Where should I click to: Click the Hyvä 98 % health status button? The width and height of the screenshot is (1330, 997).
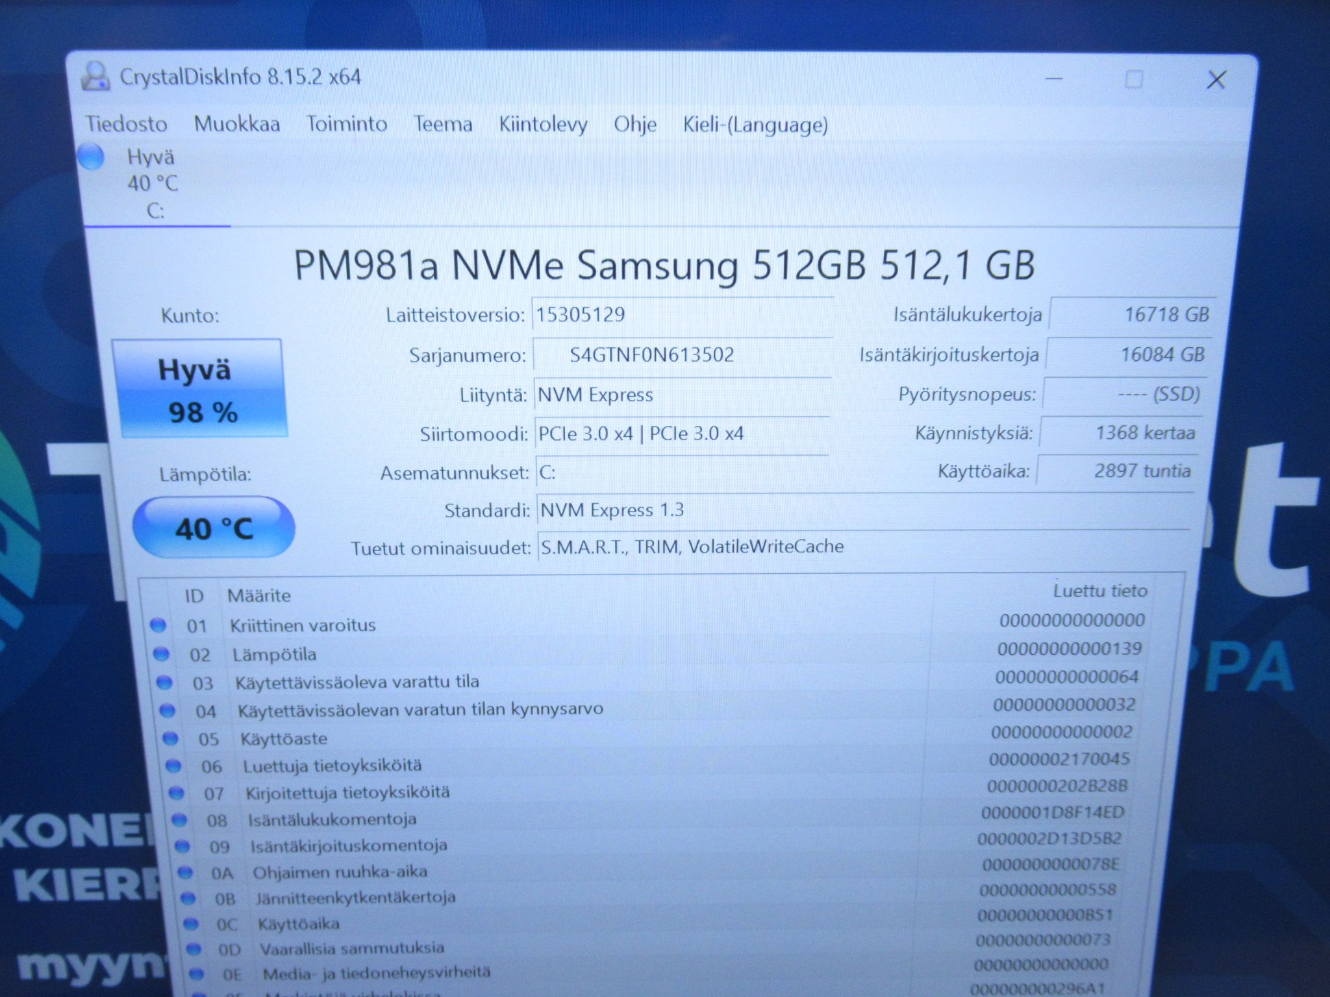pos(200,388)
